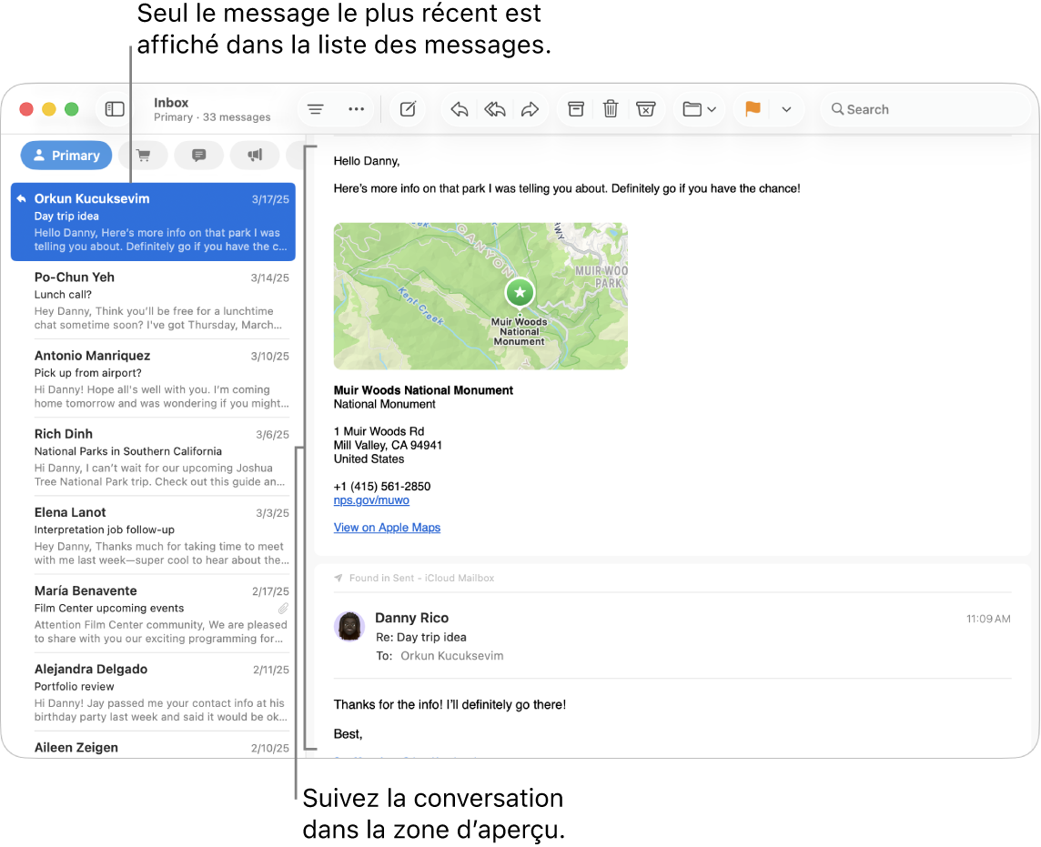Open the more actions ellipsis menu
1041x847 pixels.
tap(356, 108)
